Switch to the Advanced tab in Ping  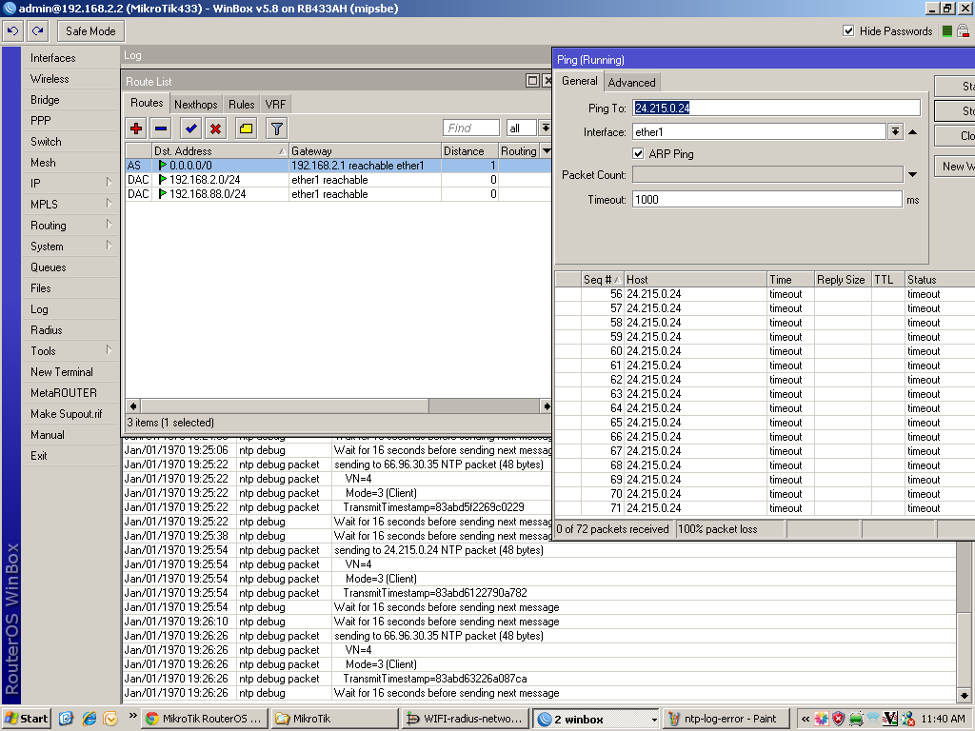coord(631,82)
